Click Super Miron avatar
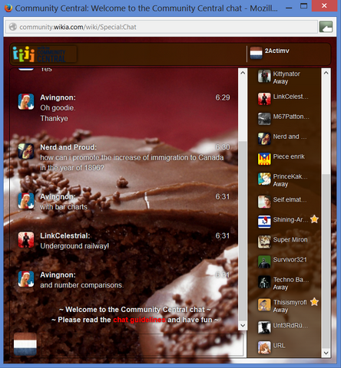The height and width of the screenshot is (368, 341). (264, 242)
